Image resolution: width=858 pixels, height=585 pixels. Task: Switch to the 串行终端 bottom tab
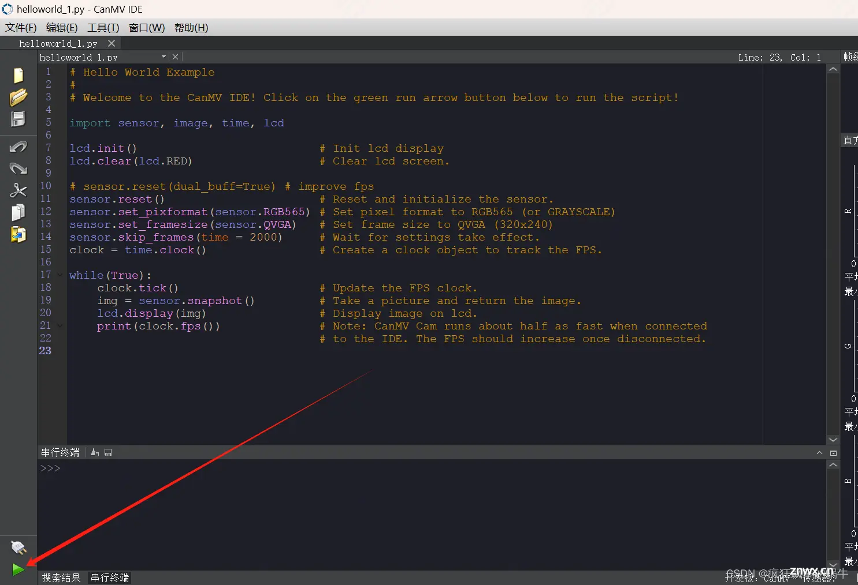point(110,577)
